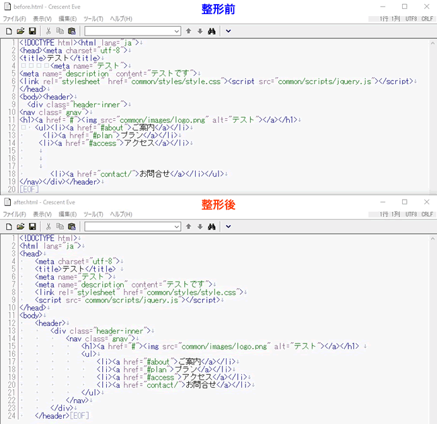The height and width of the screenshot is (424, 437).
Task: Maximize the before.html window
Action: coord(405,7)
